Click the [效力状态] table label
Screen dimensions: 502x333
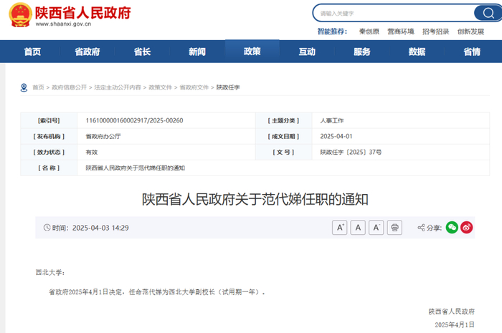point(49,152)
